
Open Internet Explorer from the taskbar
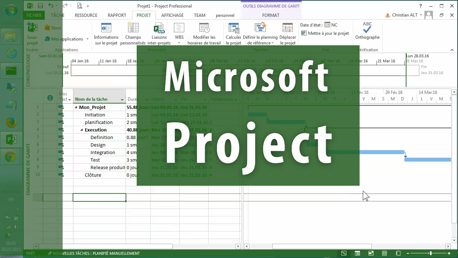click(x=11, y=53)
